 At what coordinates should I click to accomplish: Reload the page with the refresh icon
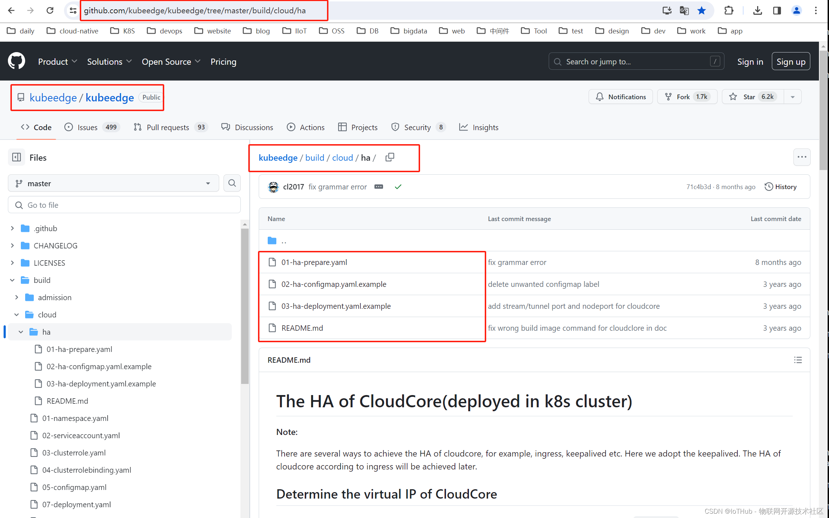[50, 10]
